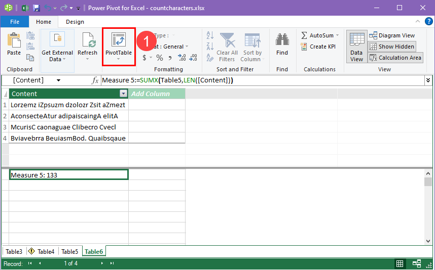435x270 pixels.
Task: Click the Redo arrow icon
Action: click(x=64, y=8)
